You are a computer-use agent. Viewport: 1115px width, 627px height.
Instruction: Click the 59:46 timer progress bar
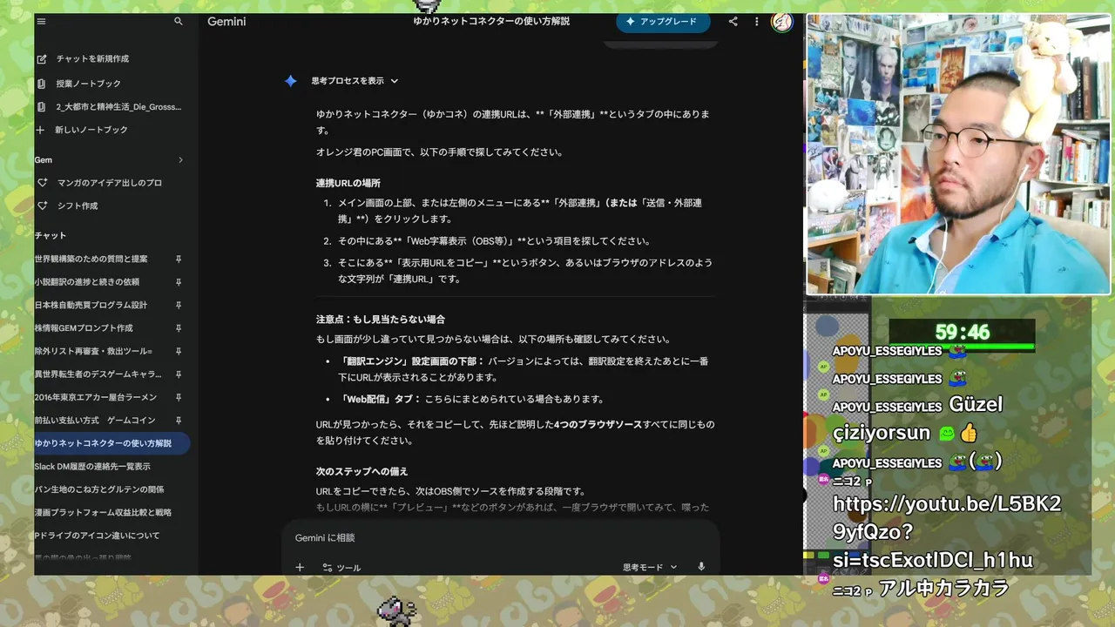pos(962,347)
